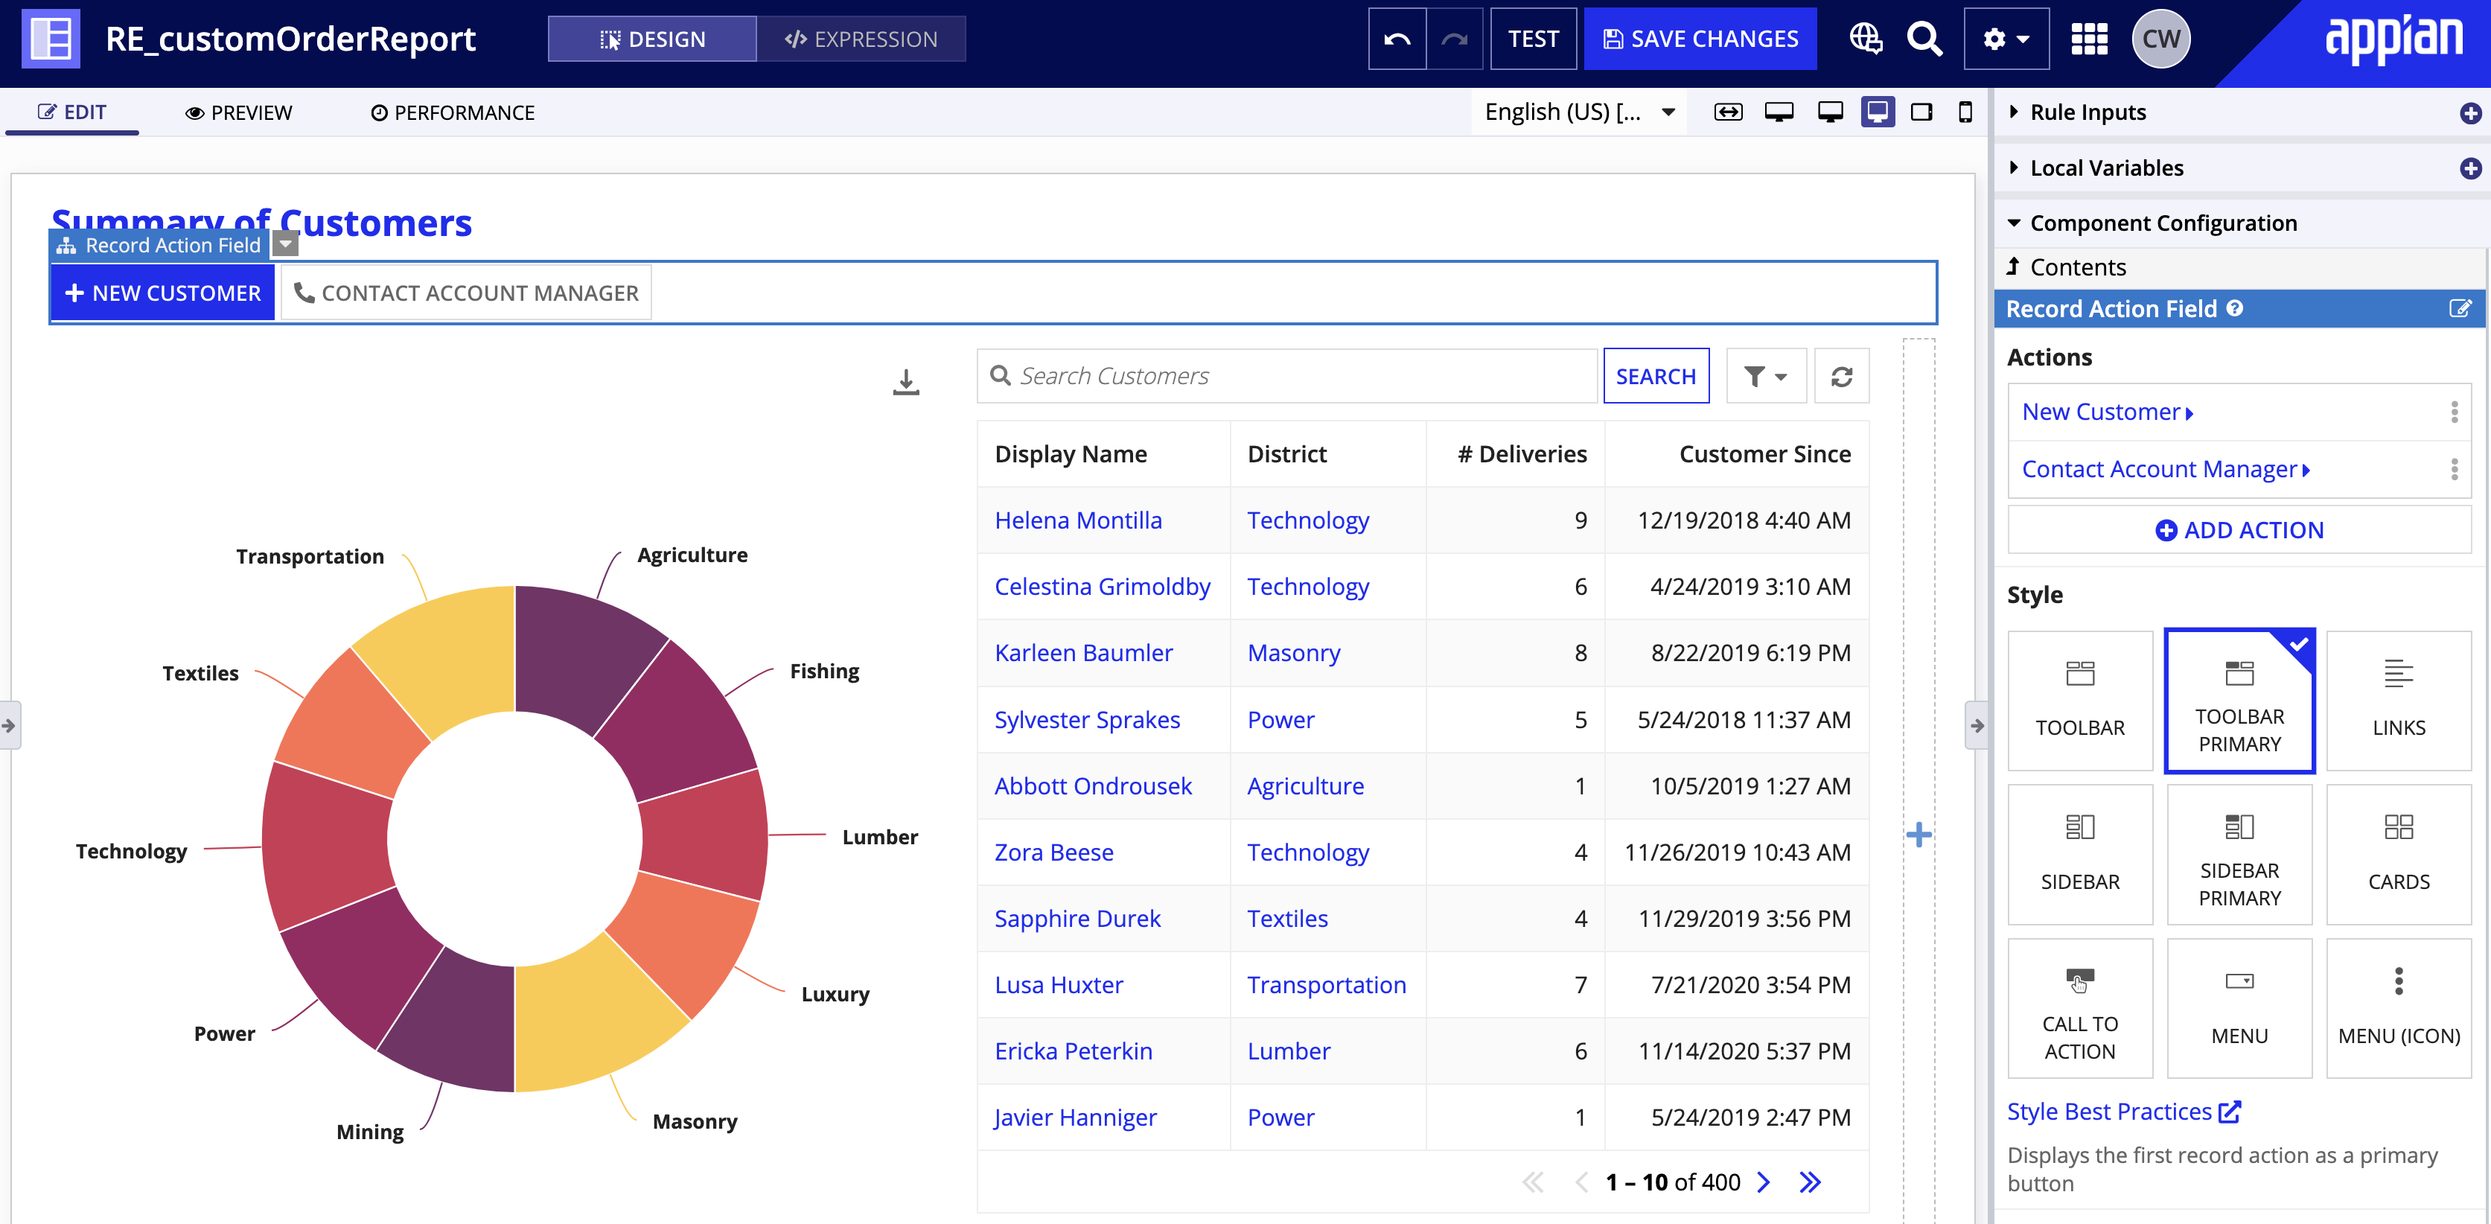Viewport: 2491px width, 1224px height.
Task: Select the CARDS style
Action: (x=2398, y=855)
